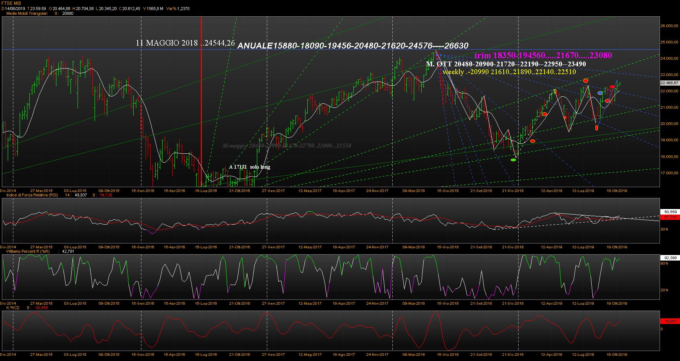
Task: Select the magenta 'trim 18350' annotation
Action: (x=543, y=56)
